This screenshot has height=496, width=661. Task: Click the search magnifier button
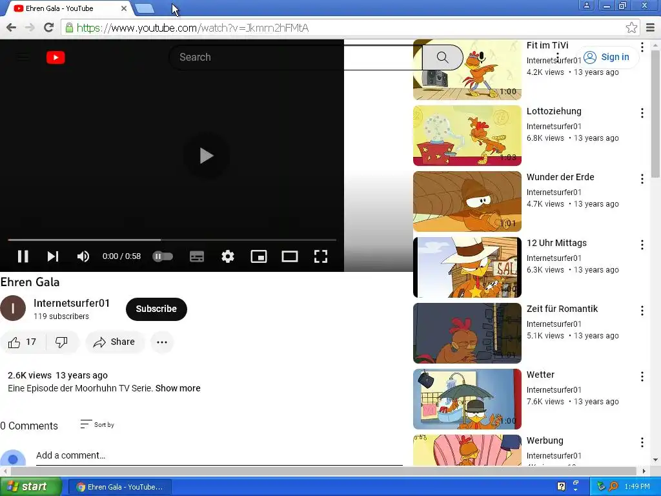click(x=443, y=57)
